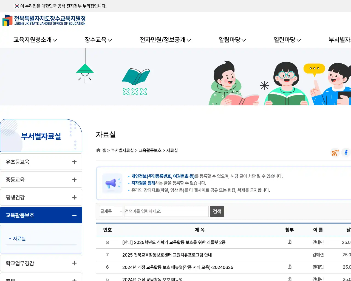Click the Korean flag e-government icon
Viewport: 351px width, 281px height.
coord(17,6)
